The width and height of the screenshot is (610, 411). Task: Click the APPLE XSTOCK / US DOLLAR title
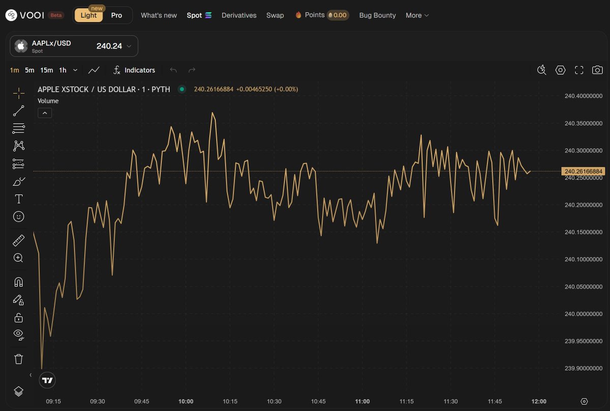tap(104, 89)
